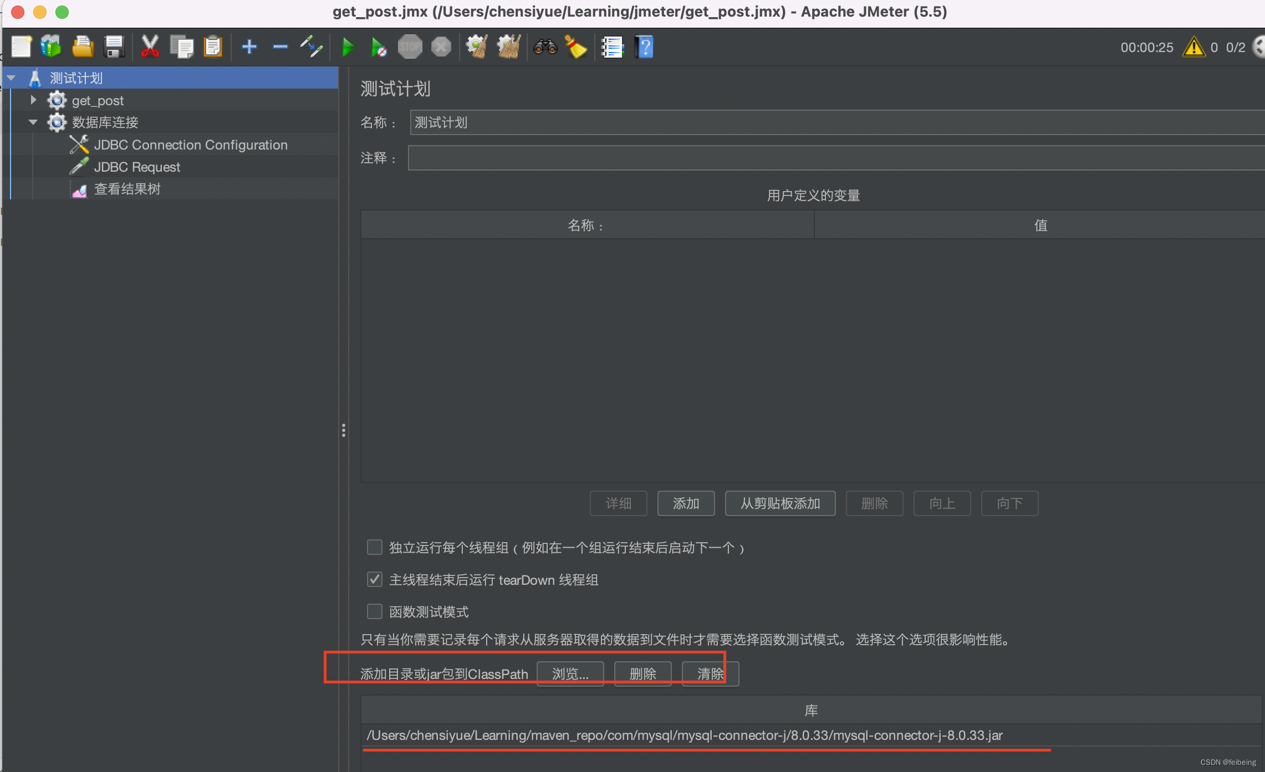Click 从剪贴板添加 button

780,503
